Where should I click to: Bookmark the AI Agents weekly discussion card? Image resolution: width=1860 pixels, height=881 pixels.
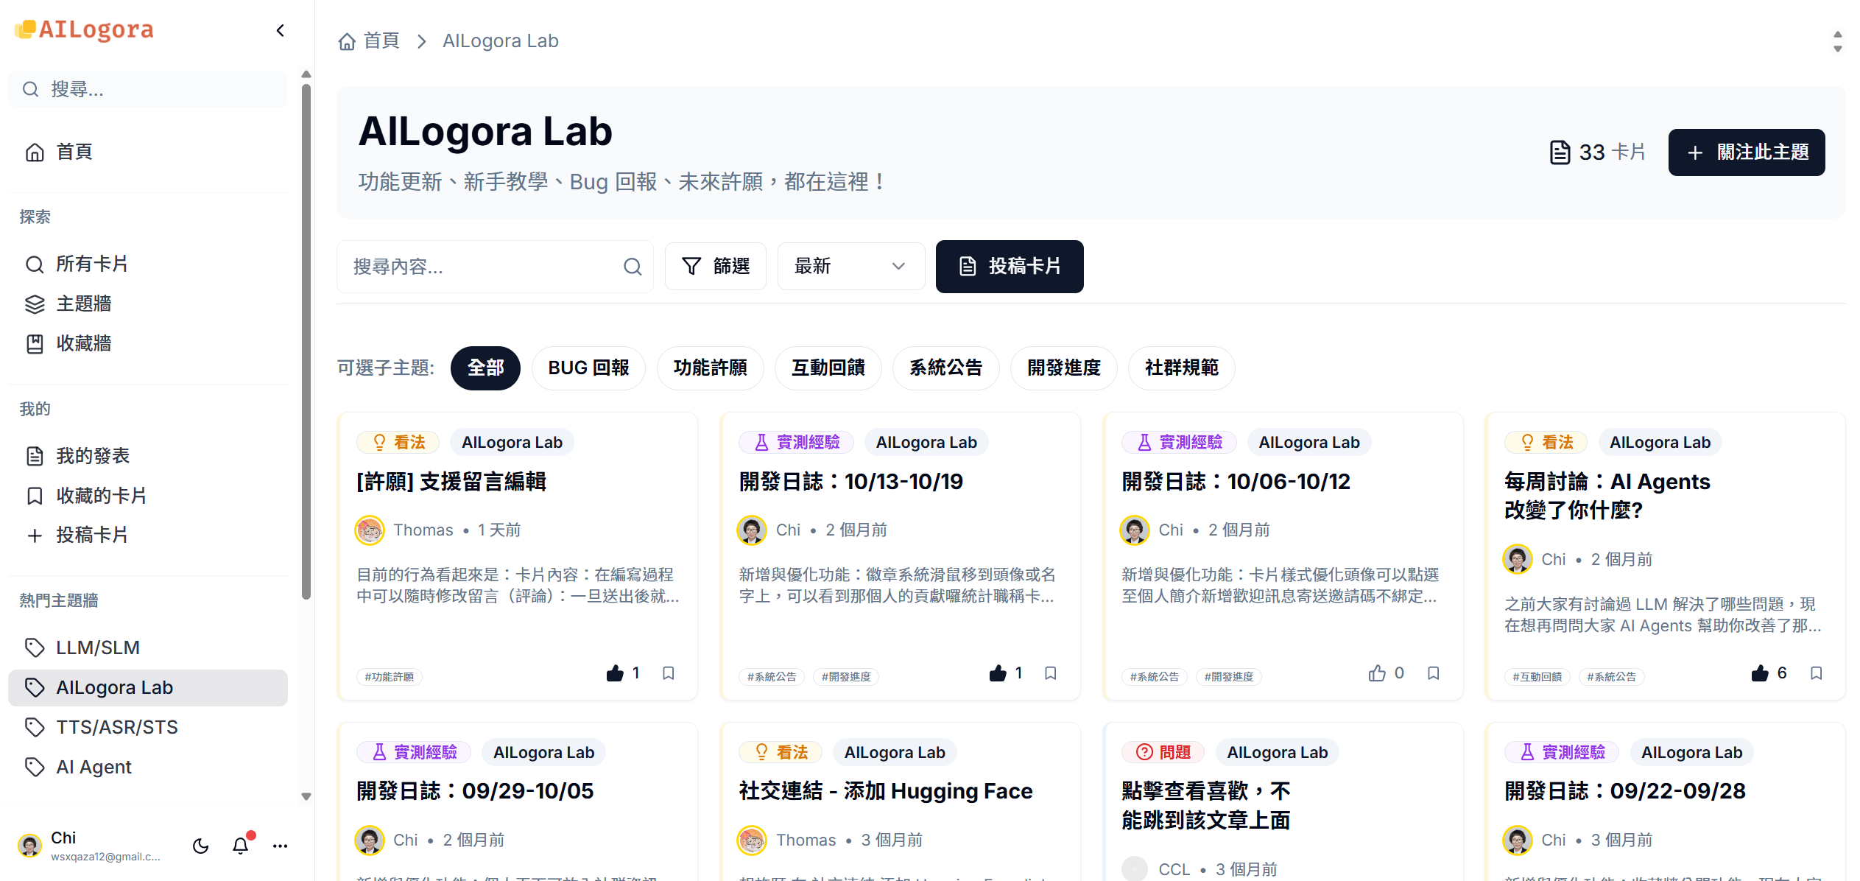1817,673
